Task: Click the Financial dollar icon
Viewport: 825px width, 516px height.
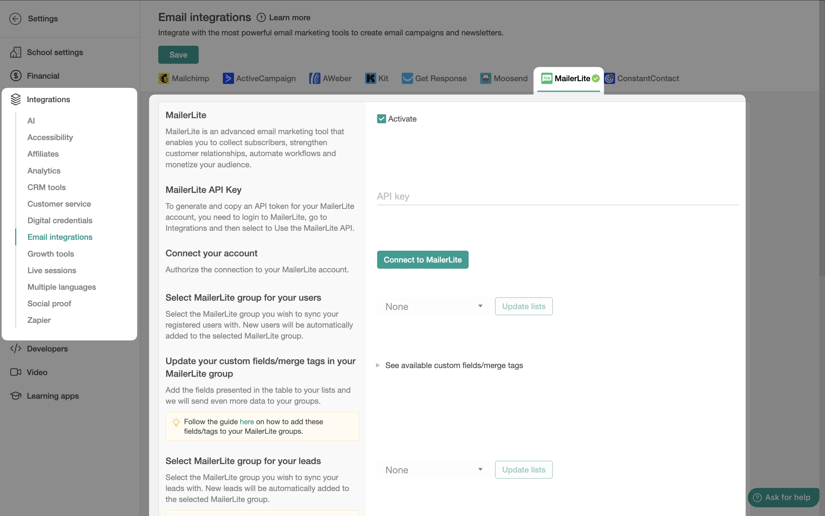Action: [16, 76]
